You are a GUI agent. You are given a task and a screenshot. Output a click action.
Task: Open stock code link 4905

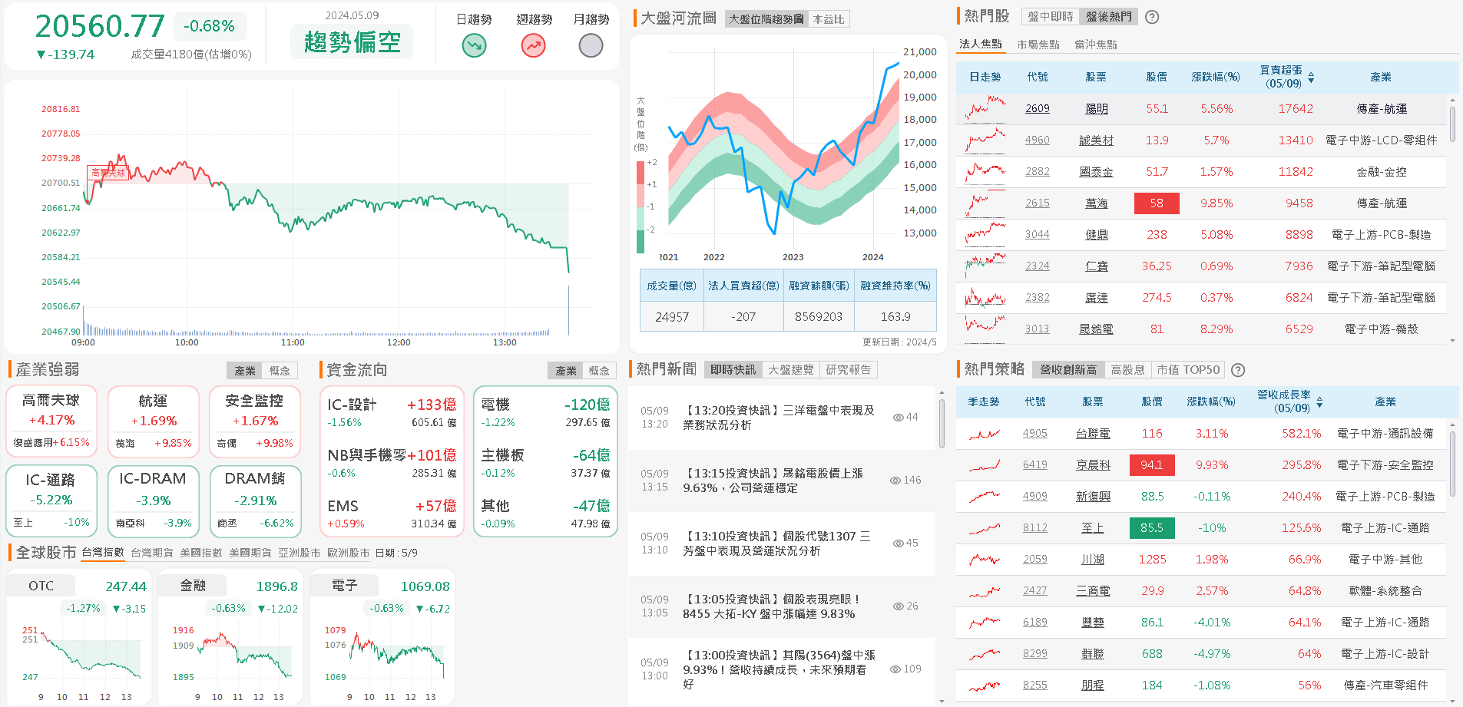(x=1035, y=434)
